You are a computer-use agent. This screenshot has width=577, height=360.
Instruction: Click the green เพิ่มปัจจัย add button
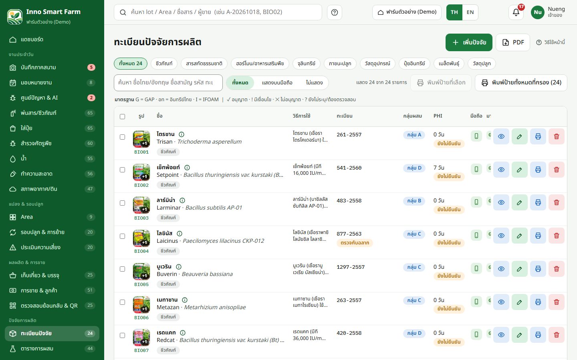pos(469,42)
